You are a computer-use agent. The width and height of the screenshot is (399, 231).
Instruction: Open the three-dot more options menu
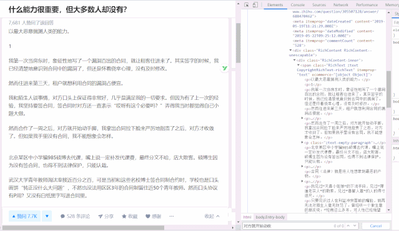[x=172, y=216]
